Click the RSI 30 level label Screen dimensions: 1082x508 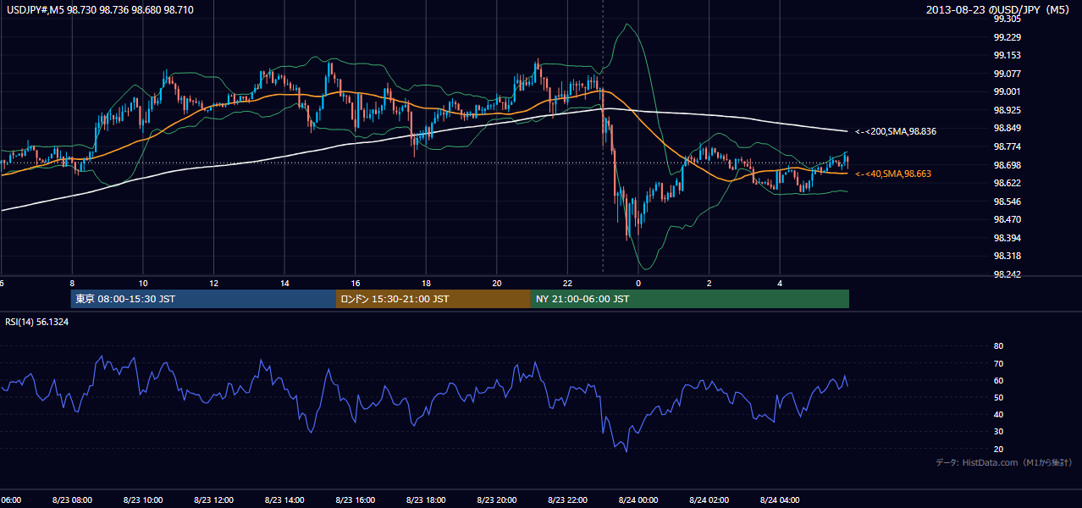pyautogui.click(x=998, y=432)
